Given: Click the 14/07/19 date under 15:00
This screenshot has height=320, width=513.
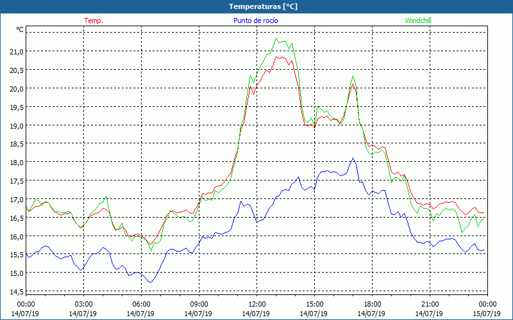Looking at the screenshot, I should tap(314, 314).
